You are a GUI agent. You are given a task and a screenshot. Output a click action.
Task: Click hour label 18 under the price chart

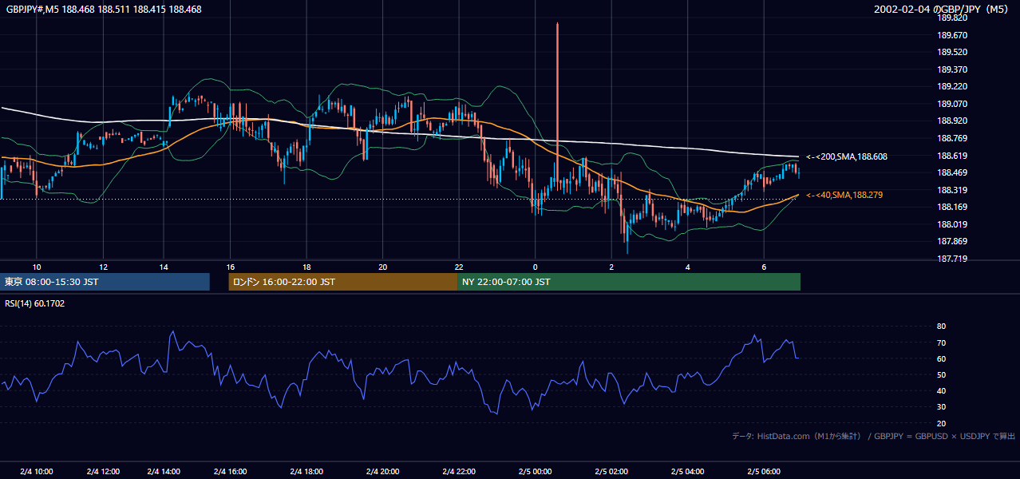click(x=306, y=267)
